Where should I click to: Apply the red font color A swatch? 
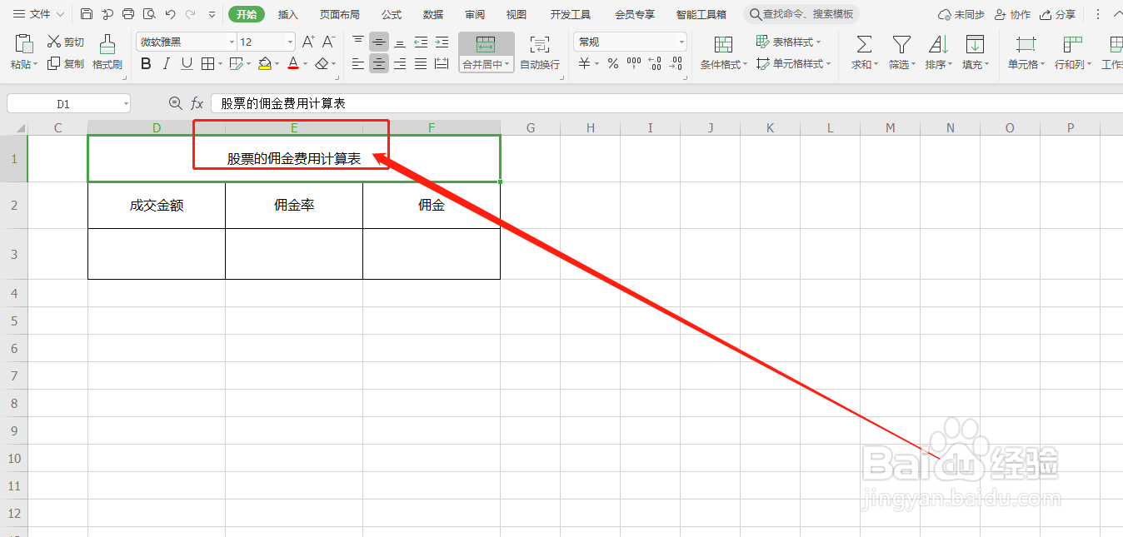pyautogui.click(x=292, y=63)
